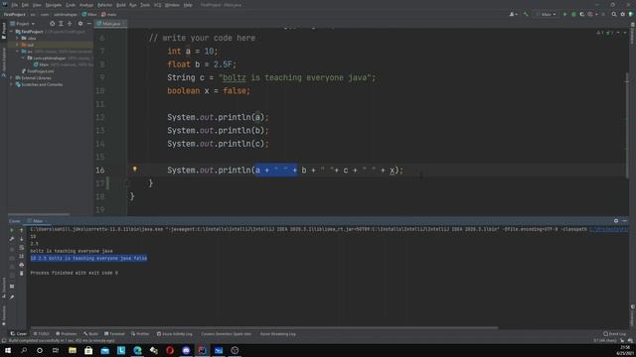Open the Edit menu
This screenshot has height=357, width=636.
25,5
